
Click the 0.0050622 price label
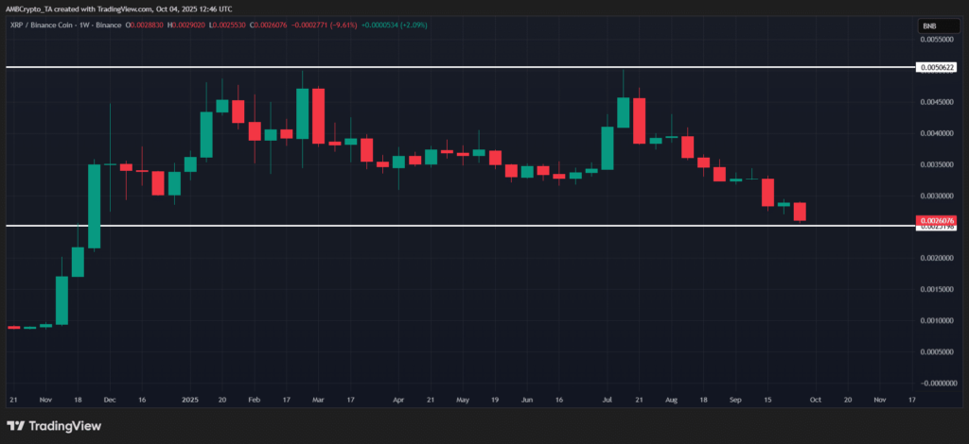936,68
